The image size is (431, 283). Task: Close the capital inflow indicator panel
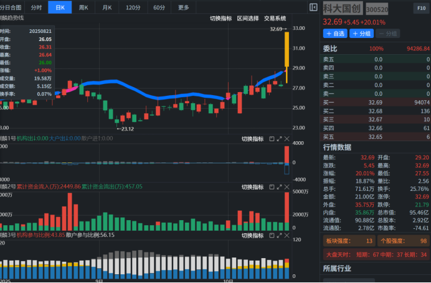(288, 186)
